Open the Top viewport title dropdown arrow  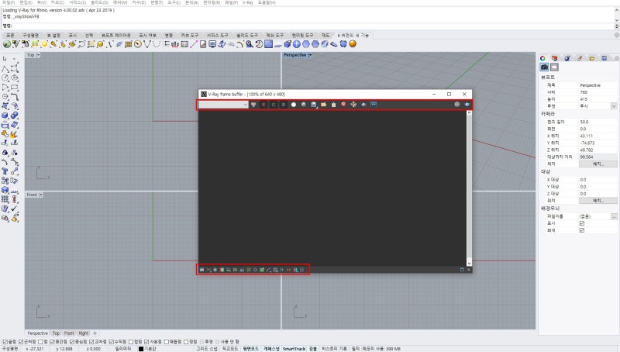pos(38,55)
